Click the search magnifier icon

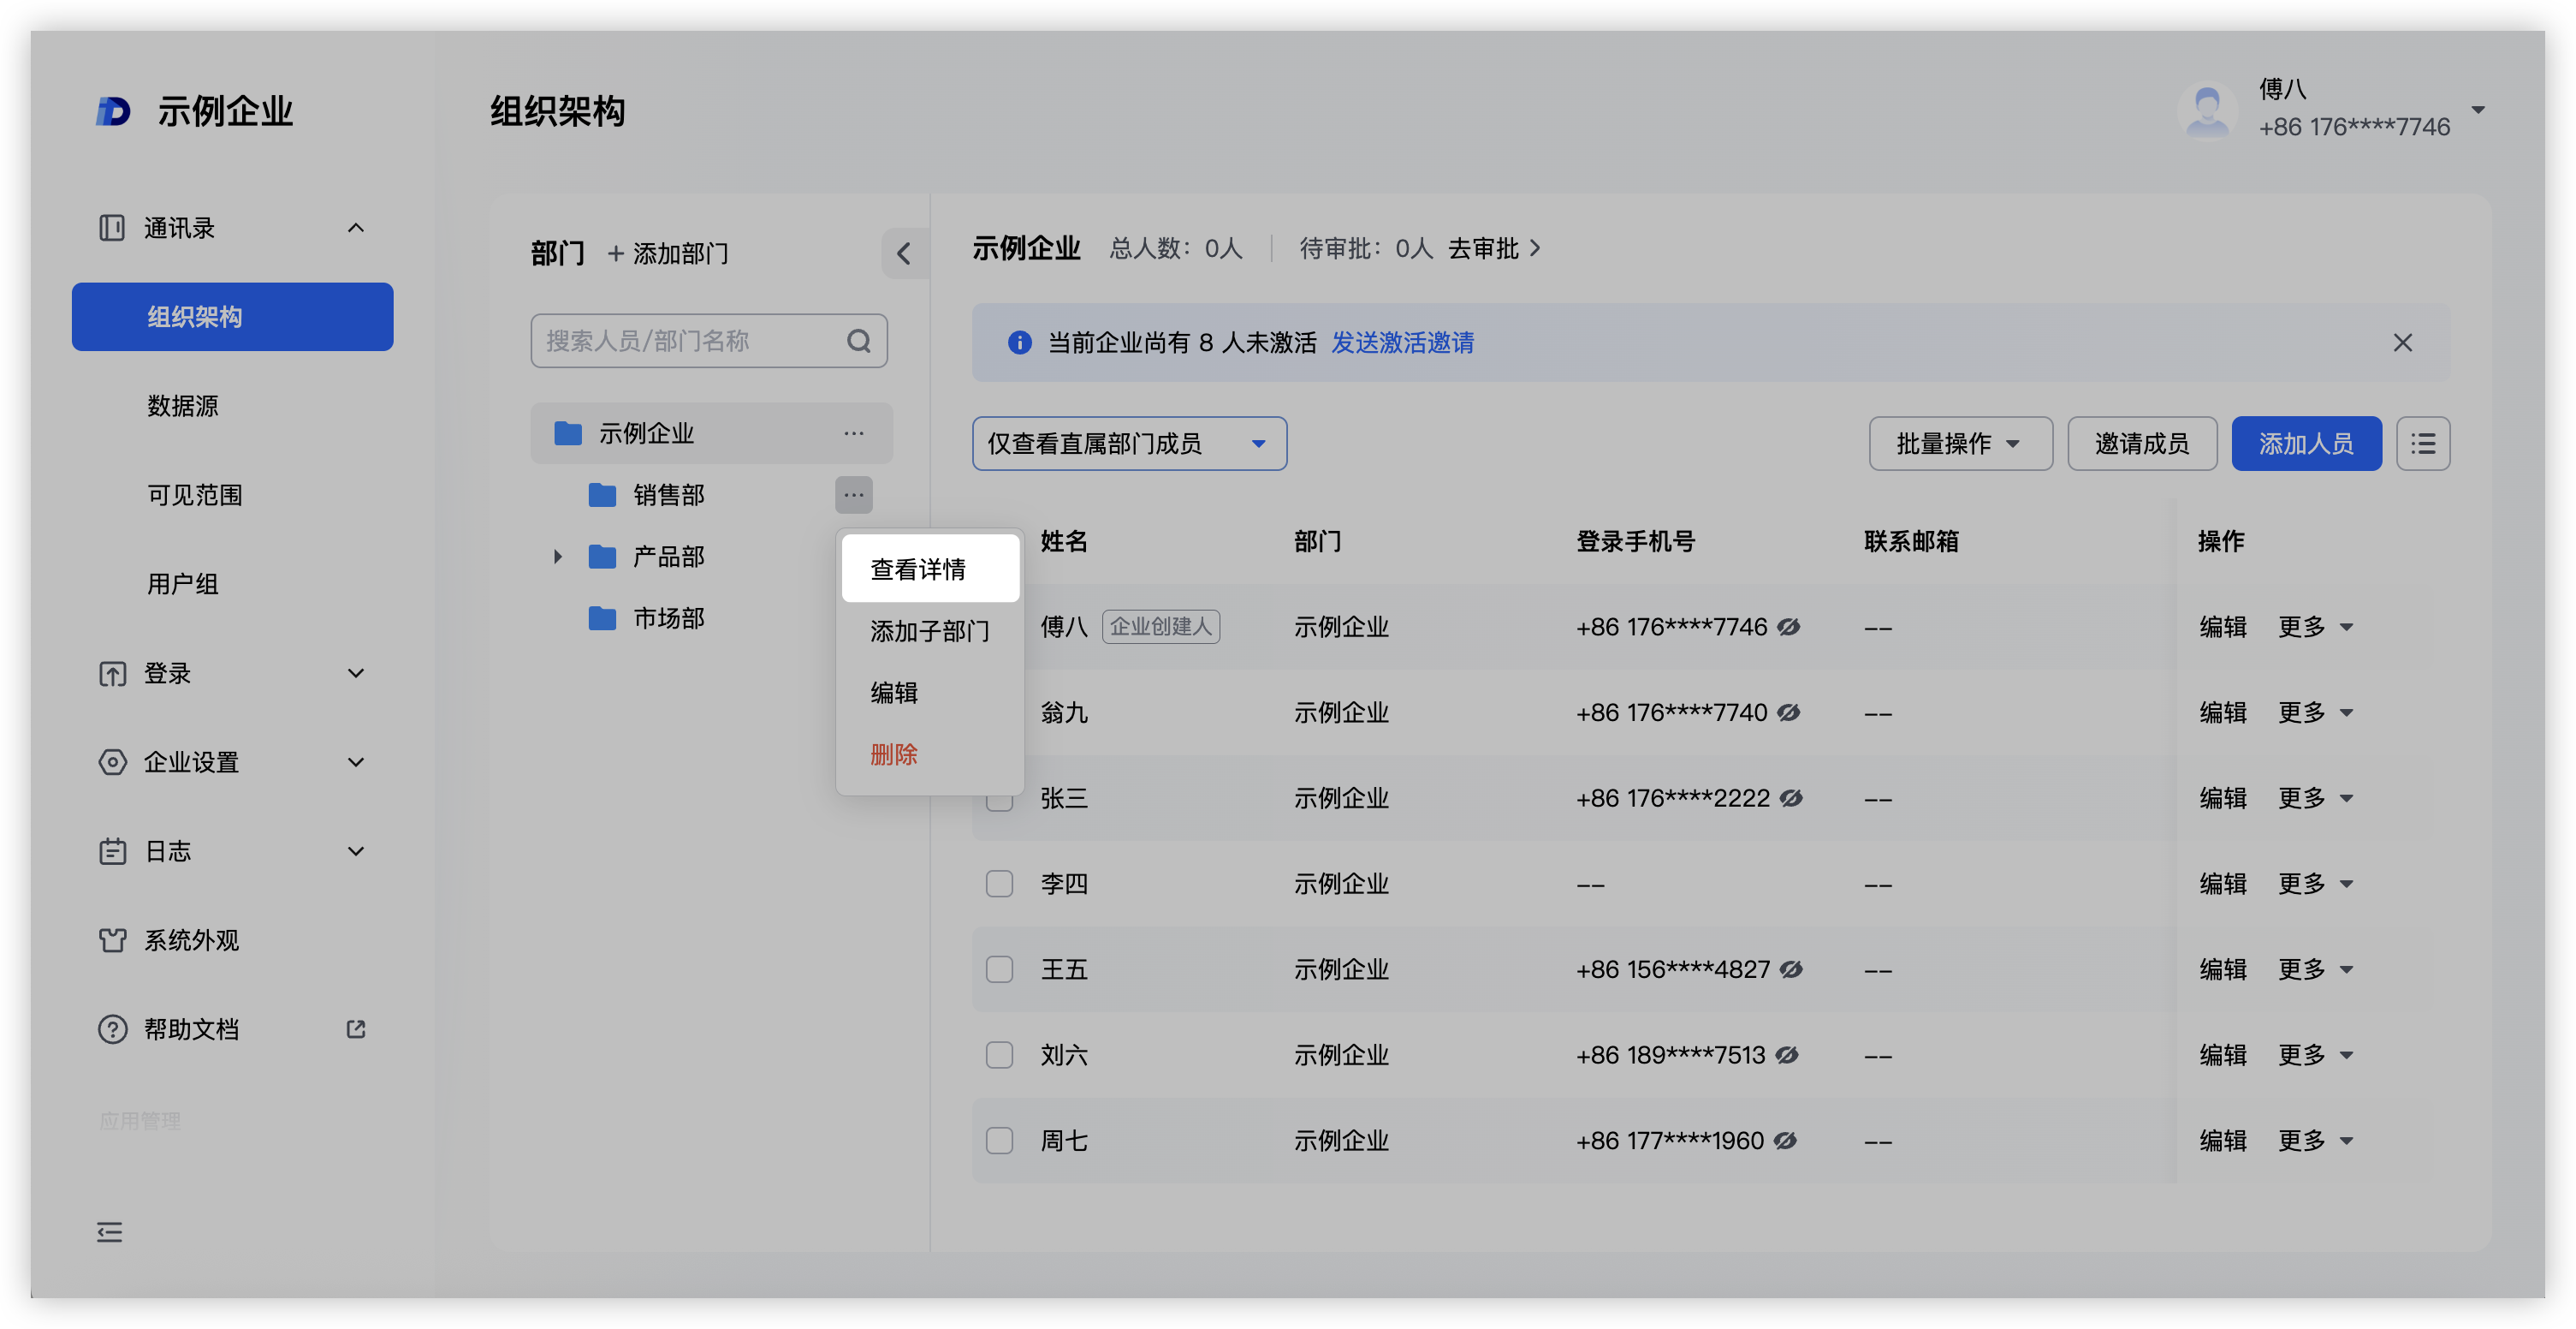pos(858,342)
